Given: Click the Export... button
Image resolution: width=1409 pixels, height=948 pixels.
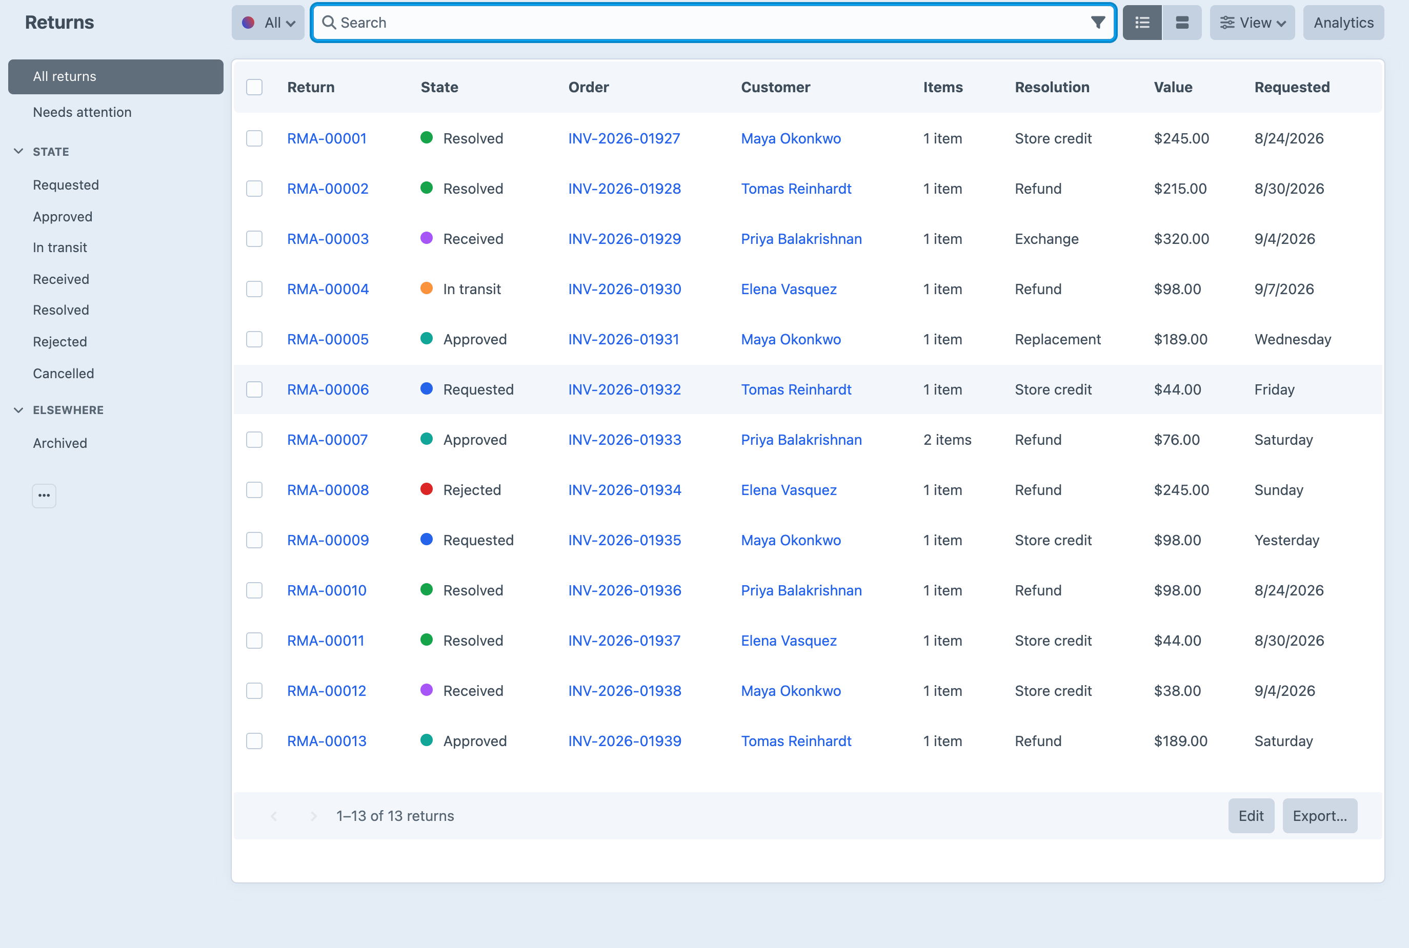Looking at the screenshot, I should click(x=1320, y=816).
